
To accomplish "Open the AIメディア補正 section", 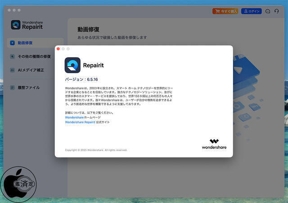I will pos(31,70).
